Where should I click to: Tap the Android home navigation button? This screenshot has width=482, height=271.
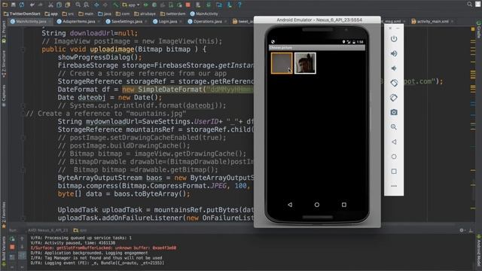[x=317, y=205]
